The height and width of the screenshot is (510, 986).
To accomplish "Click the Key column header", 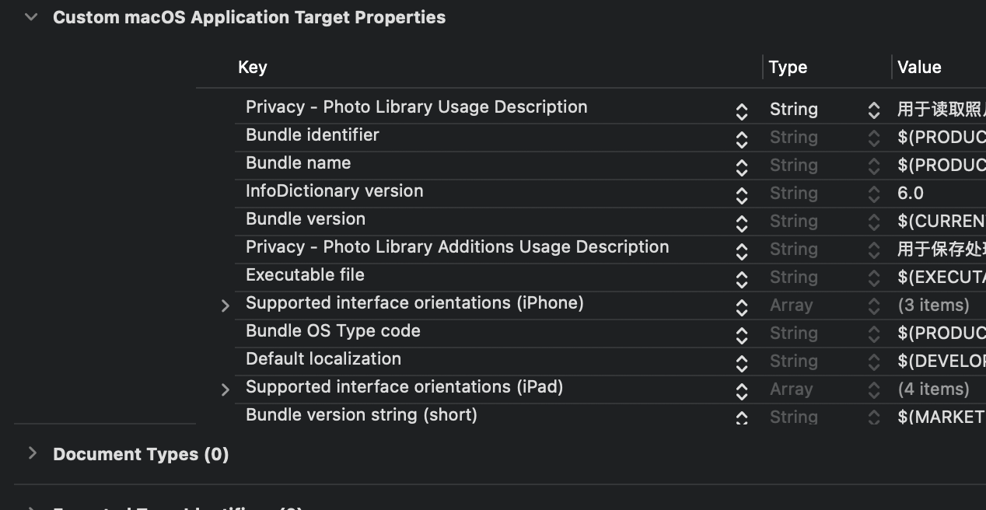I will click(x=253, y=67).
